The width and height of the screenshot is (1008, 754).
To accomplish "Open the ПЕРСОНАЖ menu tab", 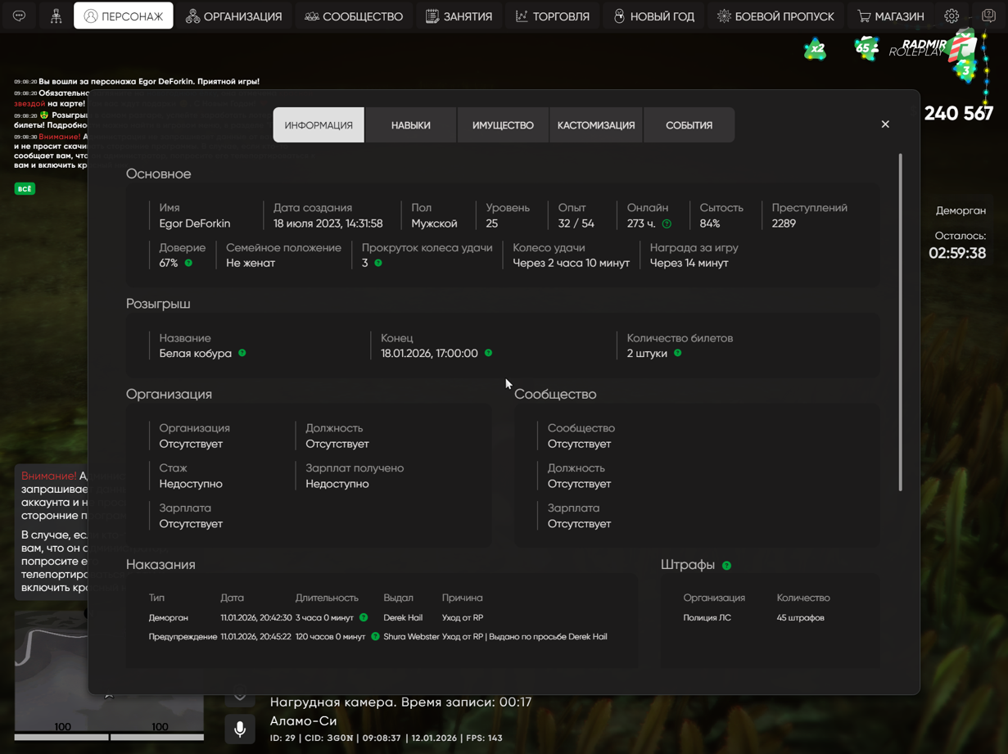I will coord(124,16).
